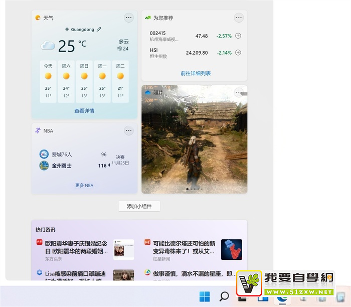Click the Witcher game photo
Screen dimensions: 351x307
point(195,139)
